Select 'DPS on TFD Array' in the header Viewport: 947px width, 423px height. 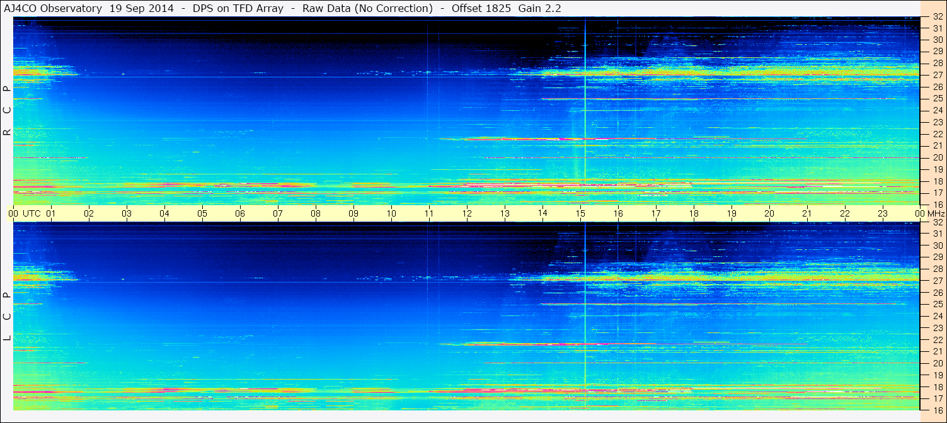(238, 8)
